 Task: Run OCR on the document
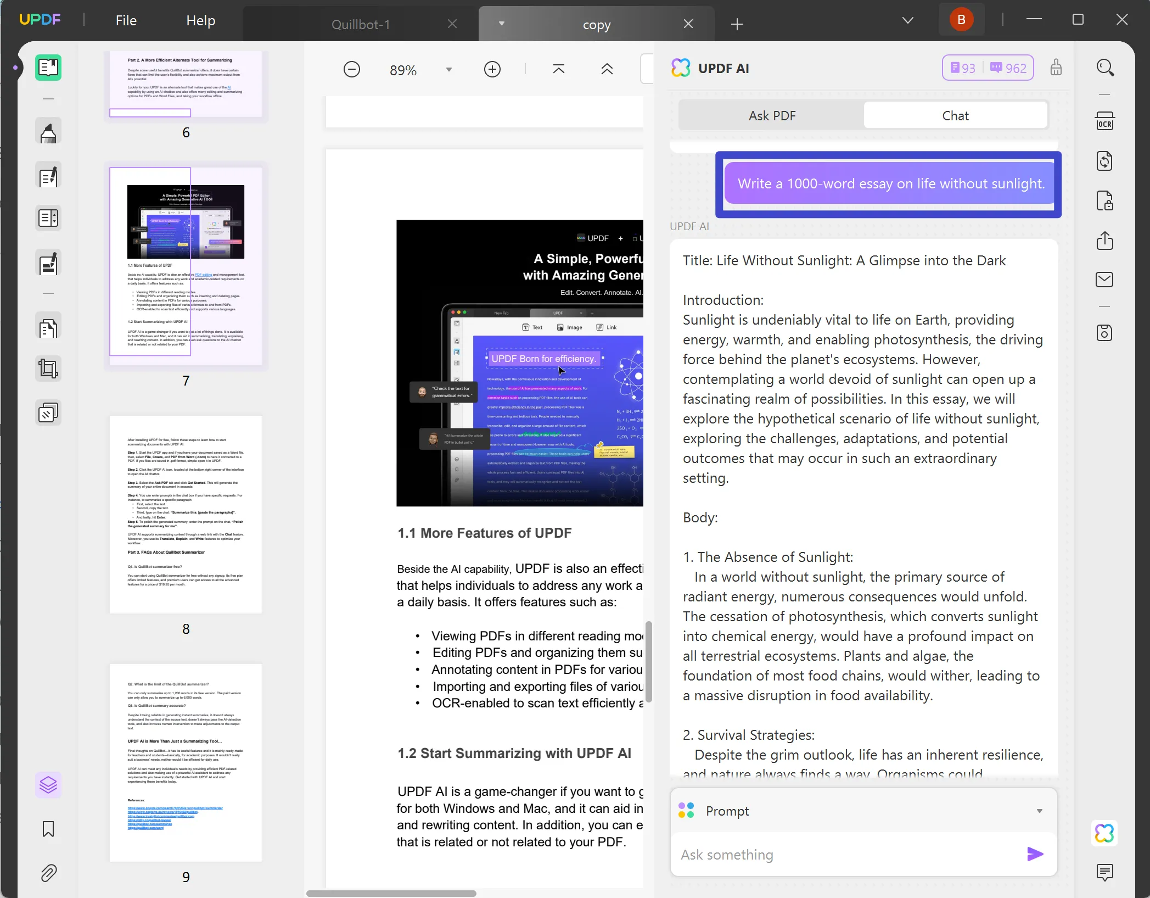[1106, 121]
